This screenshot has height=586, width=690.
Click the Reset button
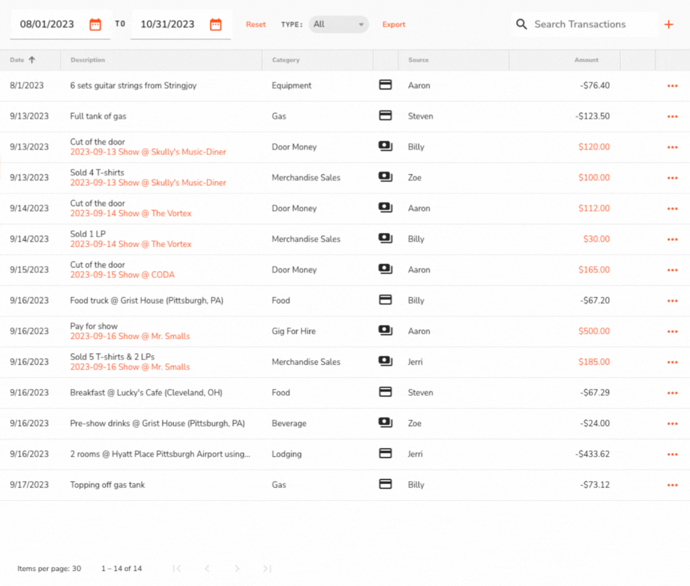pyautogui.click(x=256, y=24)
